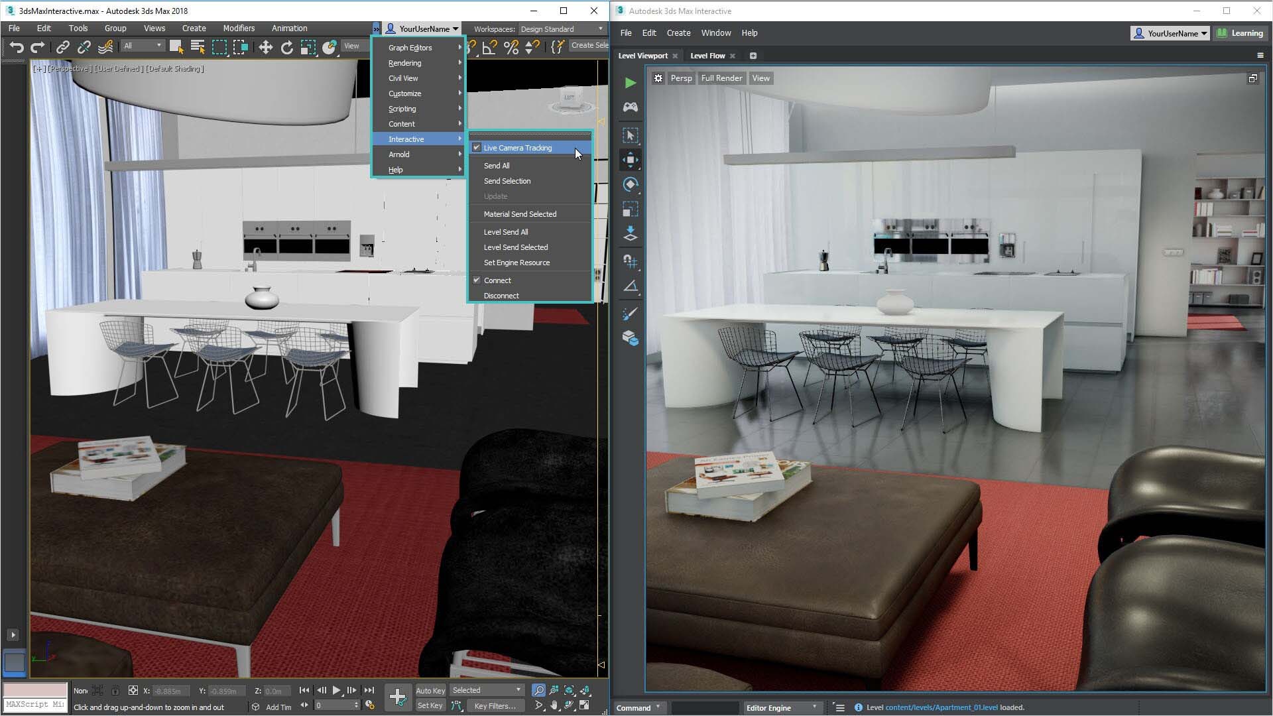Image resolution: width=1273 pixels, height=716 pixels.
Task: Open the Interactive menu
Action: point(406,139)
